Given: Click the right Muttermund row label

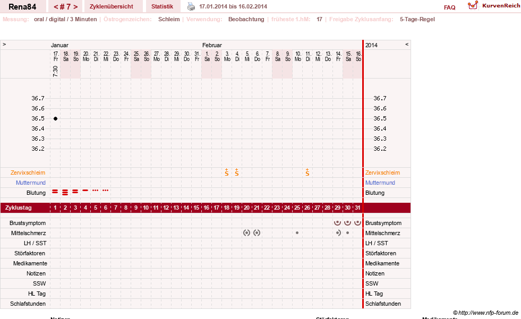Looking at the screenshot, I should (x=380, y=183).
